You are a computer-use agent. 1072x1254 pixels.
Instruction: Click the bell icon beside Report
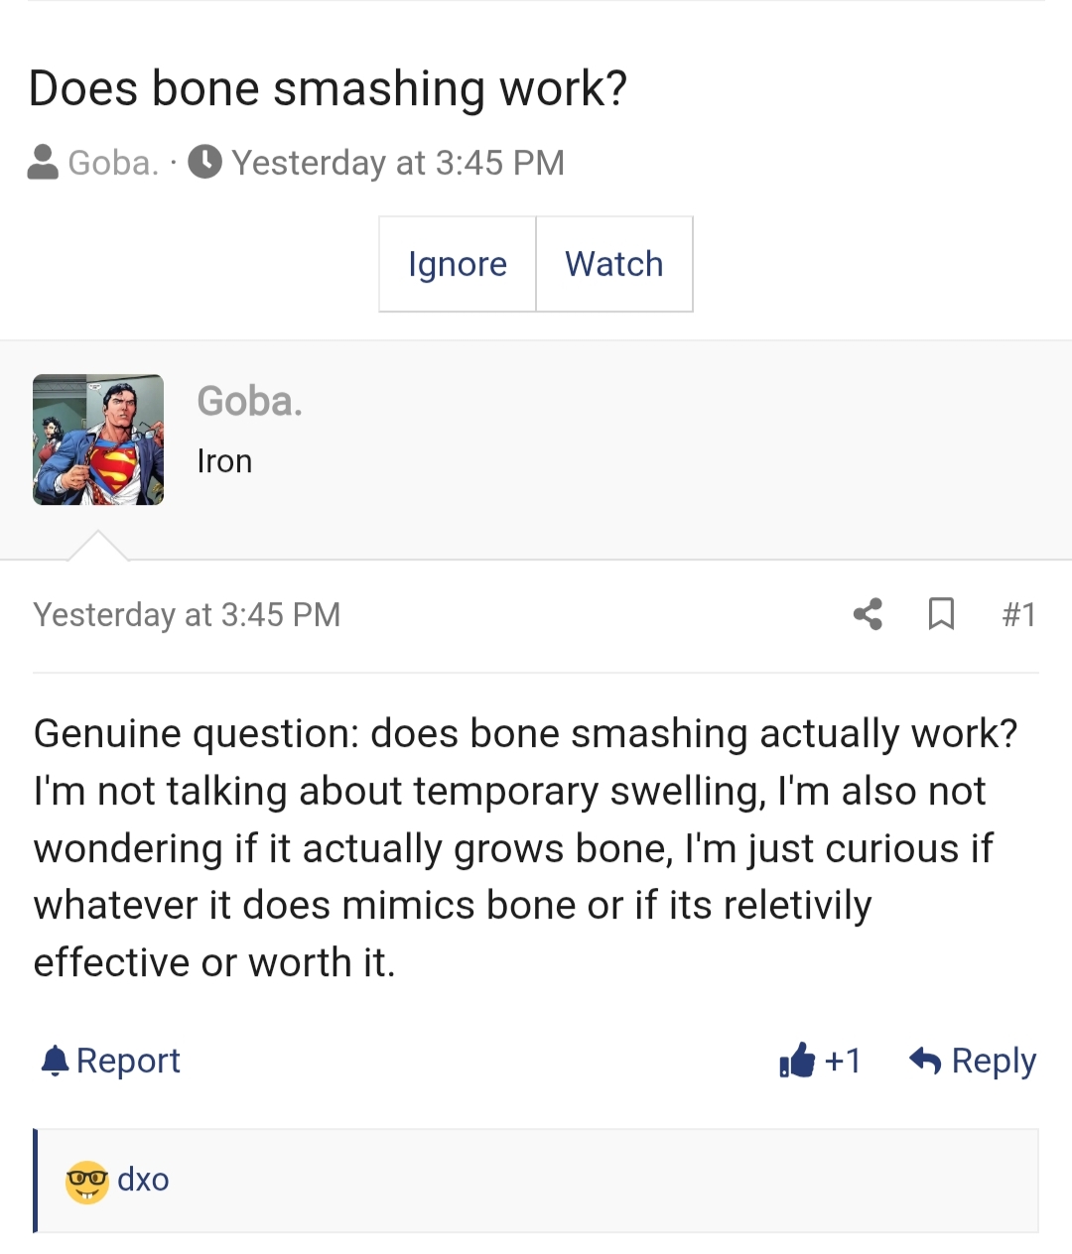(56, 1062)
